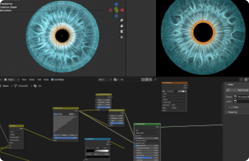Click the black color swatch in ColorRamp node
Screen dimensions: 249x161
click(98, 157)
